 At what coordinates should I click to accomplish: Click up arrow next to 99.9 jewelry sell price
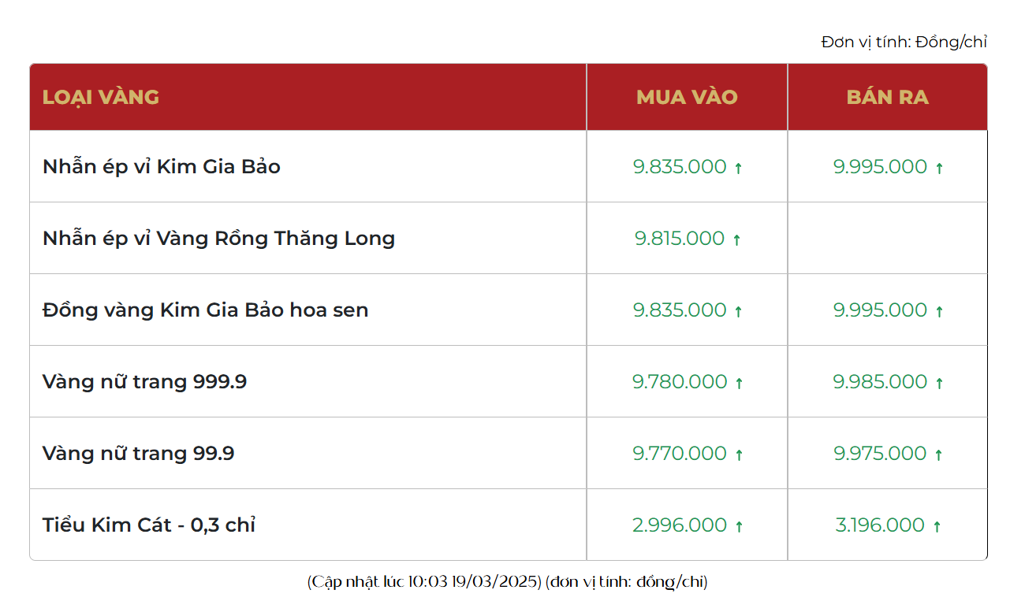coord(938,454)
